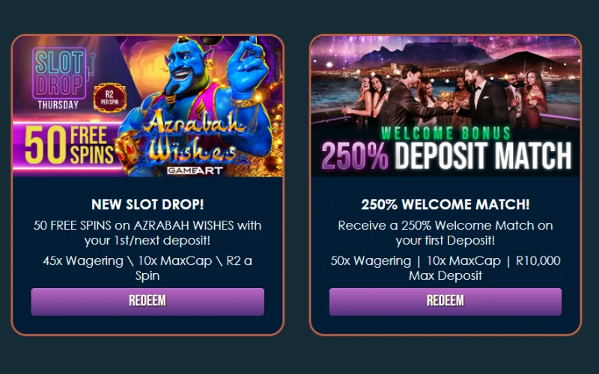This screenshot has height=374, width=599.
Task: Select the NEW SLOT DROP! heading
Action: coord(148,204)
